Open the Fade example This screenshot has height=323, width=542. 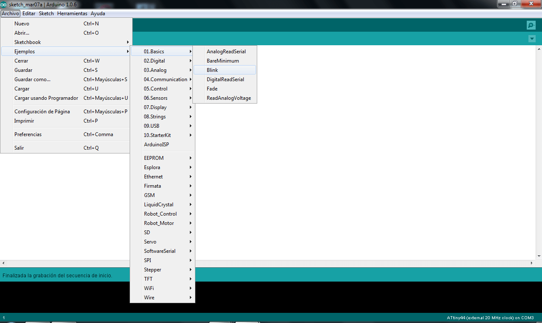click(225, 89)
